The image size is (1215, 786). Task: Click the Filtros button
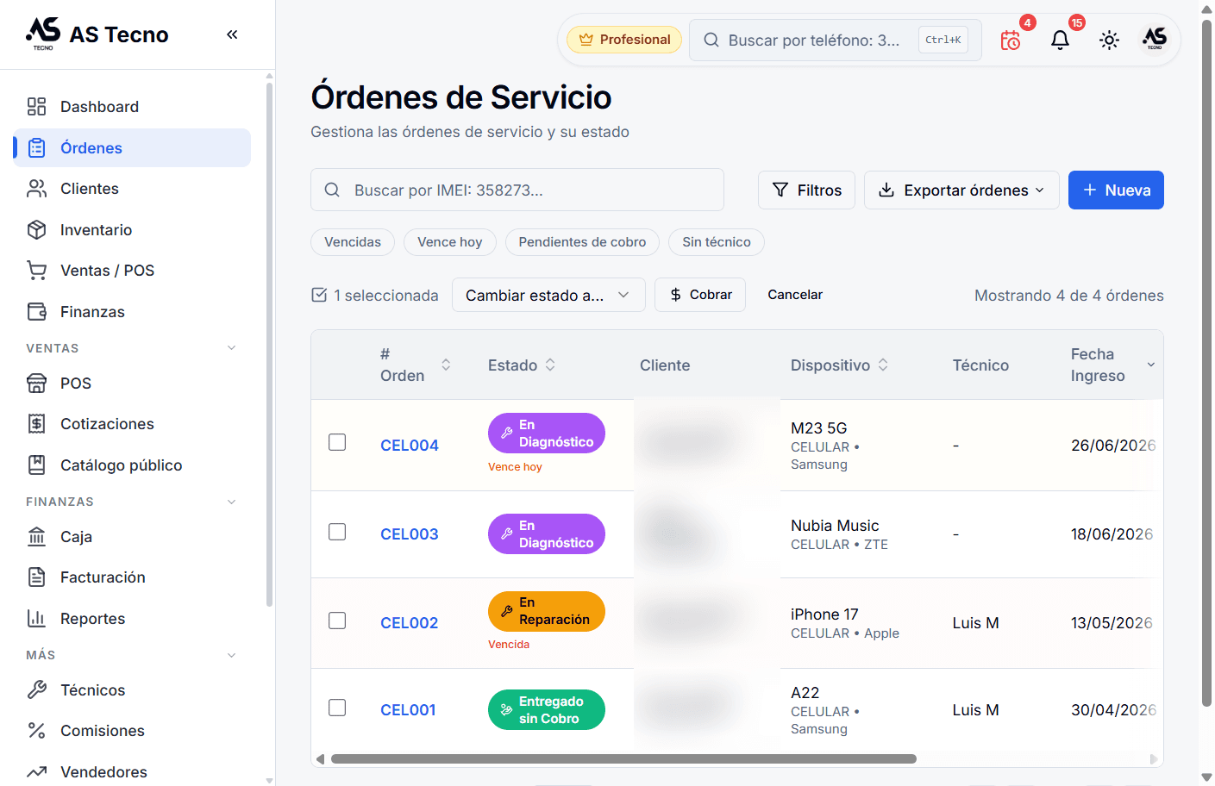click(x=806, y=190)
